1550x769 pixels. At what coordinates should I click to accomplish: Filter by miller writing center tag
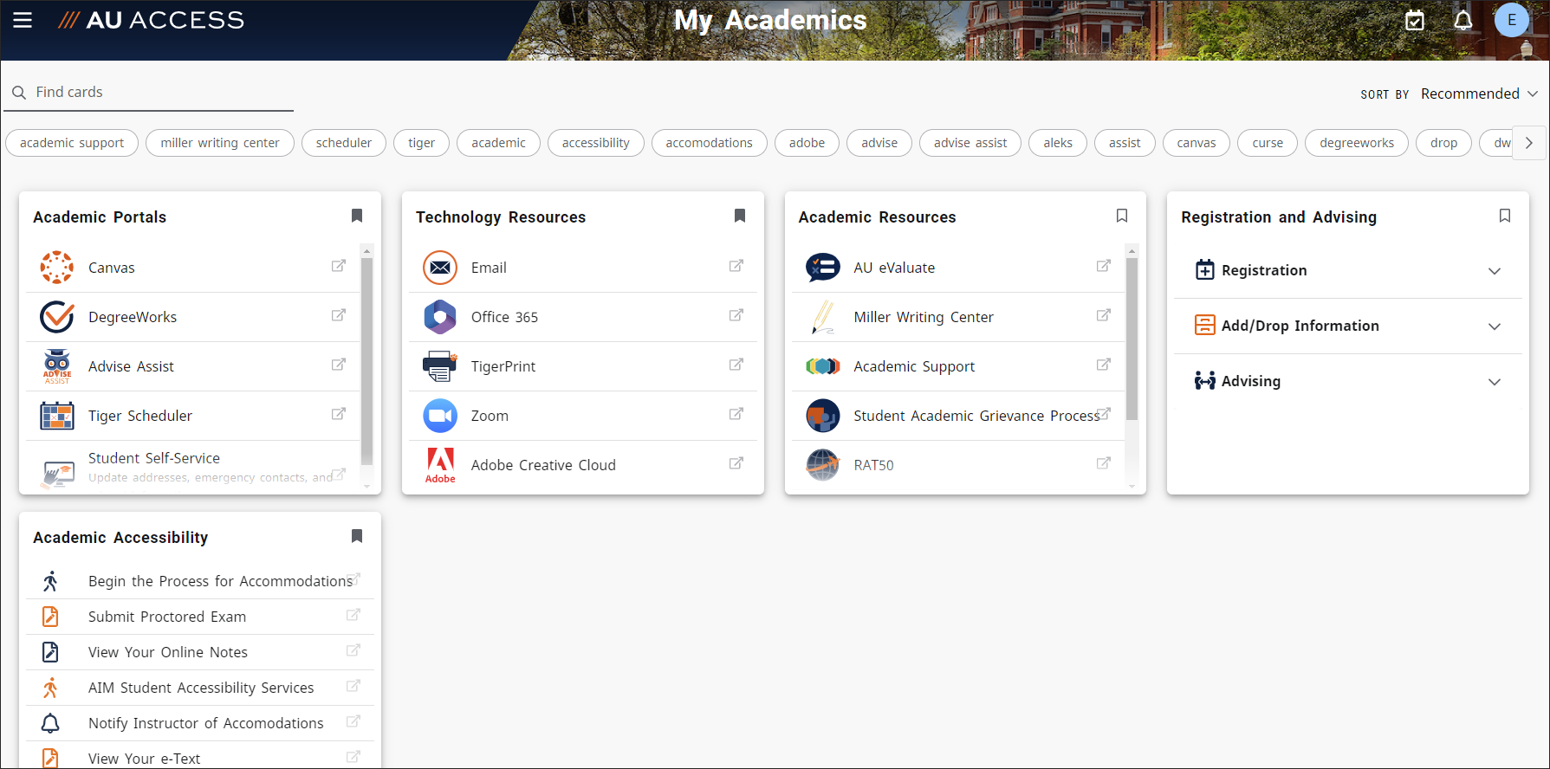click(220, 143)
